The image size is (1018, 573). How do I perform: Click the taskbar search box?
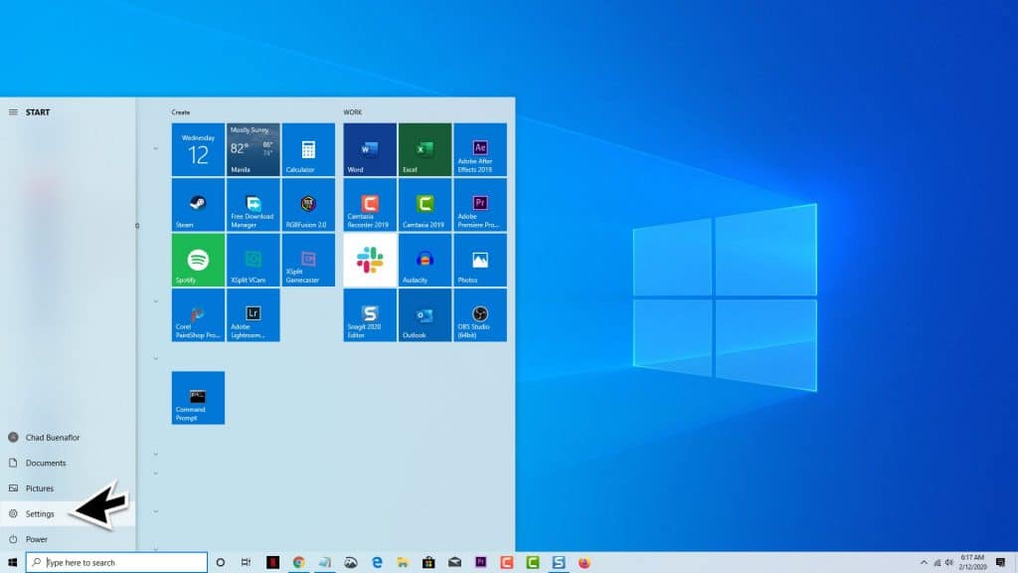[117, 561]
